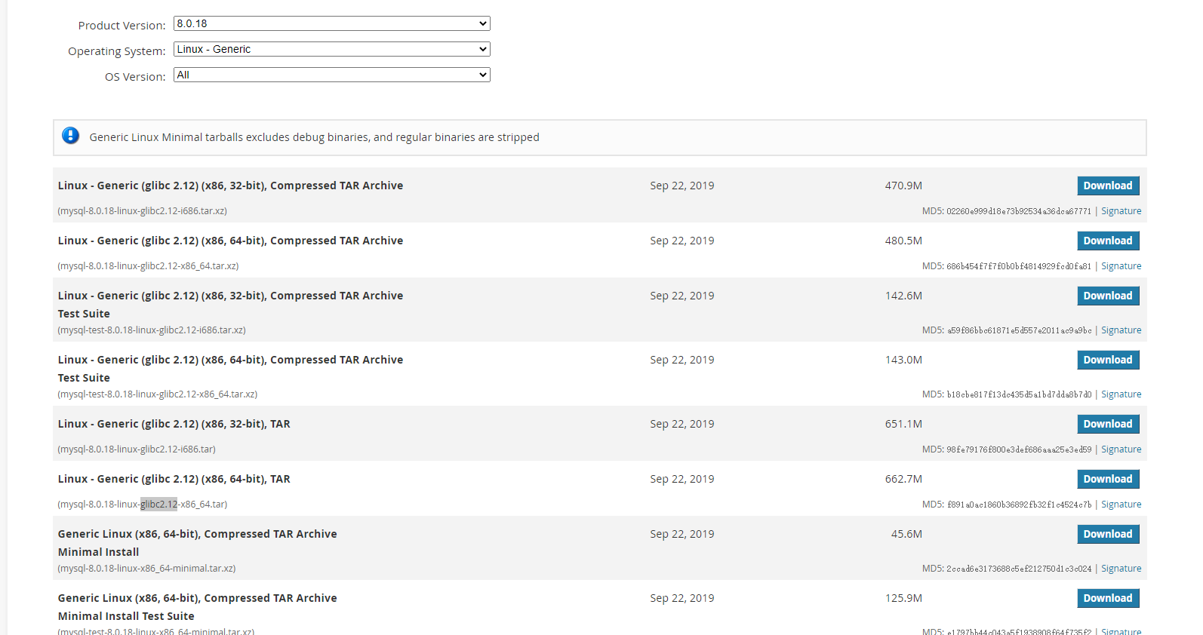Click the 'Minimal Install Test Suite' heading
The width and height of the screenshot is (1203, 635).
click(x=126, y=616)
